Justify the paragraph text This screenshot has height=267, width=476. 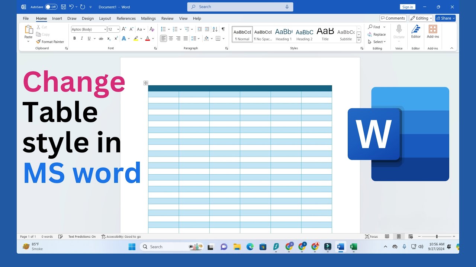click(186, 39)
